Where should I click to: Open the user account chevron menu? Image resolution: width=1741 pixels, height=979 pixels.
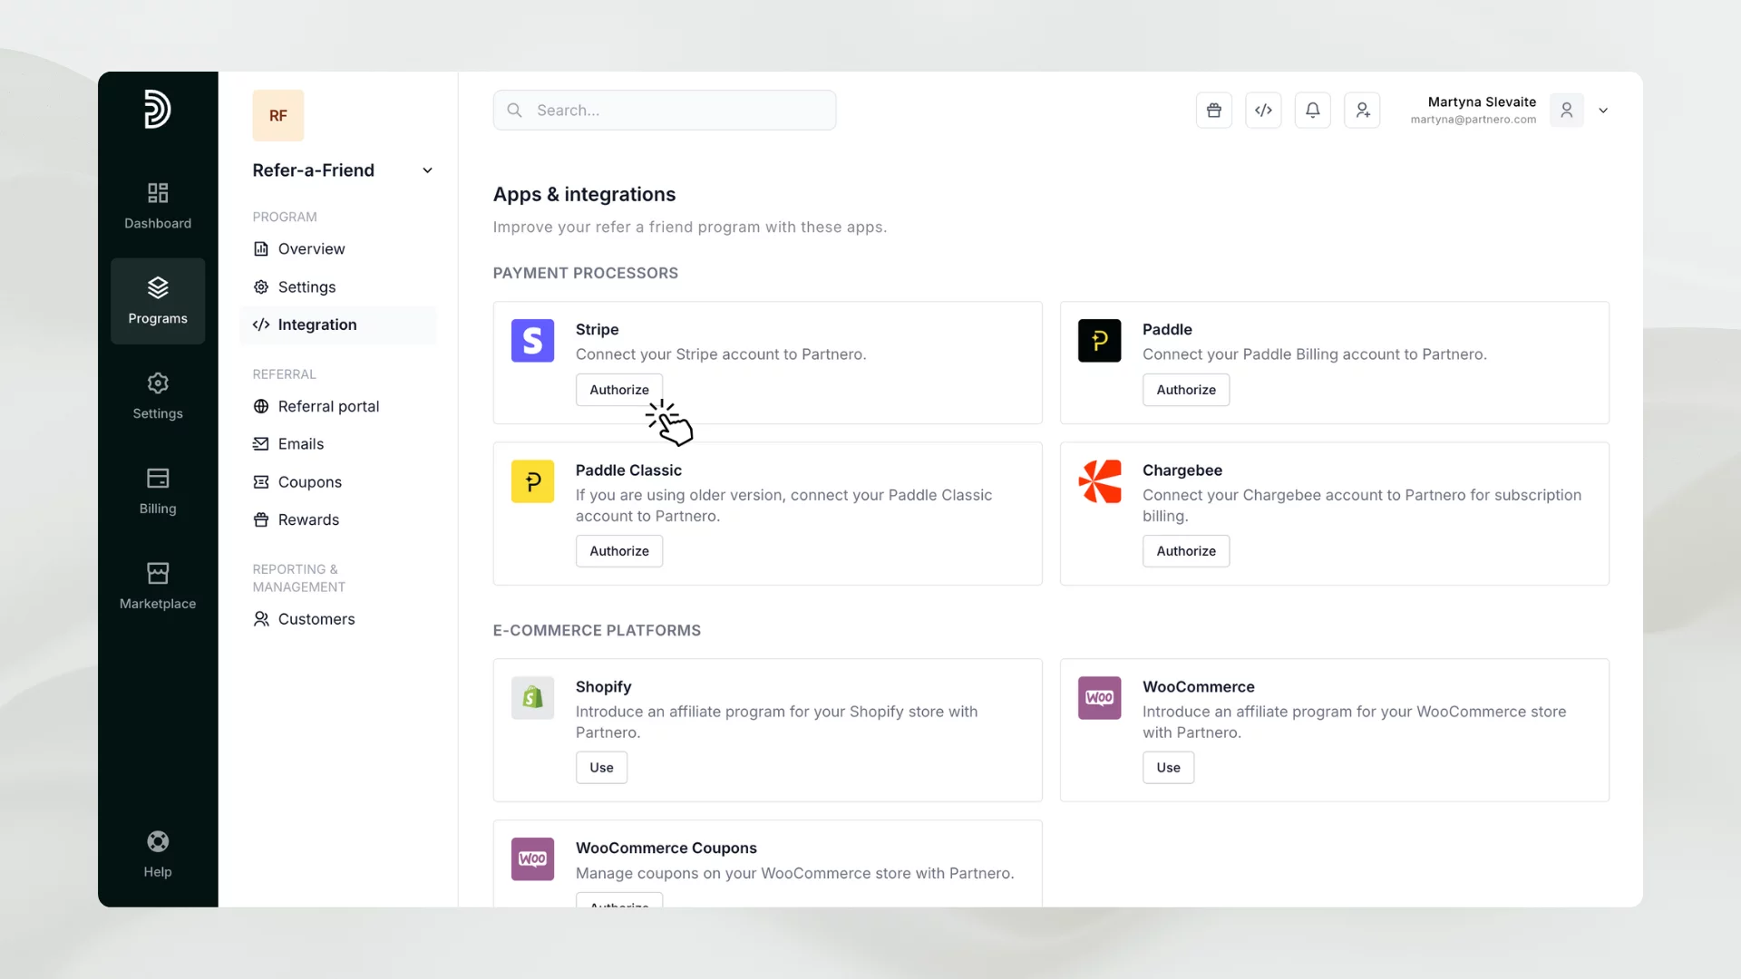coord(1603,111)
